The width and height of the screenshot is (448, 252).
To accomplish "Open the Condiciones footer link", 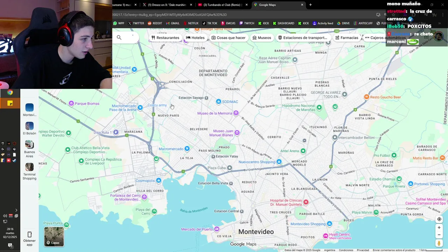I will point(346,250).
